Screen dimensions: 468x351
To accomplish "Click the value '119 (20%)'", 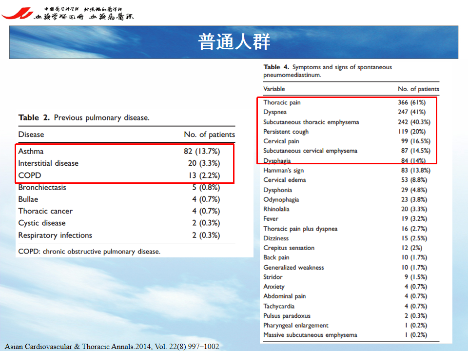I will coord(411,132).
